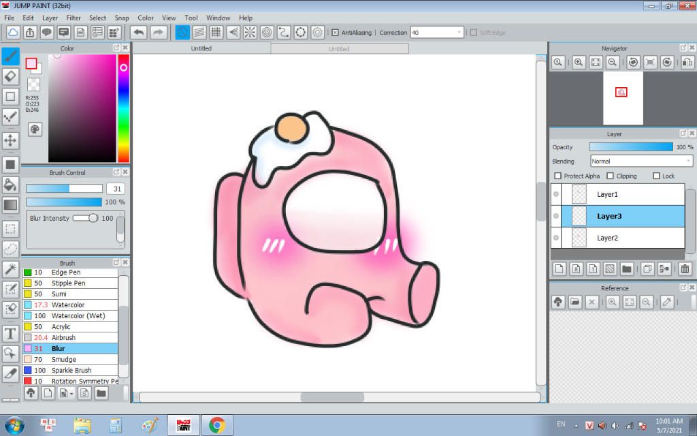Screen dimensions: 697x436
Task: Toggle the AntiAliasing checkbox
Action: (335, 33)
